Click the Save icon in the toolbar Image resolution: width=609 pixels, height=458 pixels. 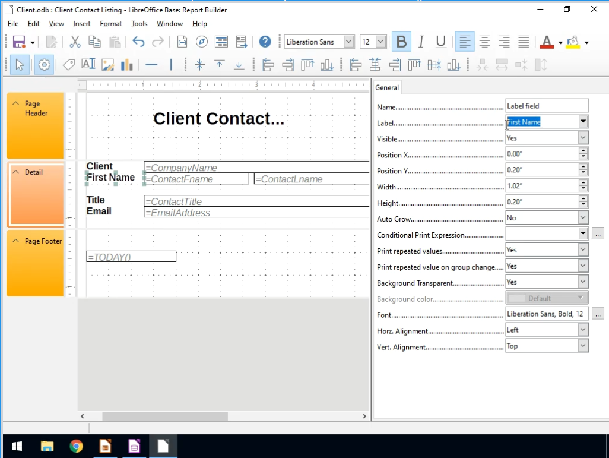tap(18, 42)
